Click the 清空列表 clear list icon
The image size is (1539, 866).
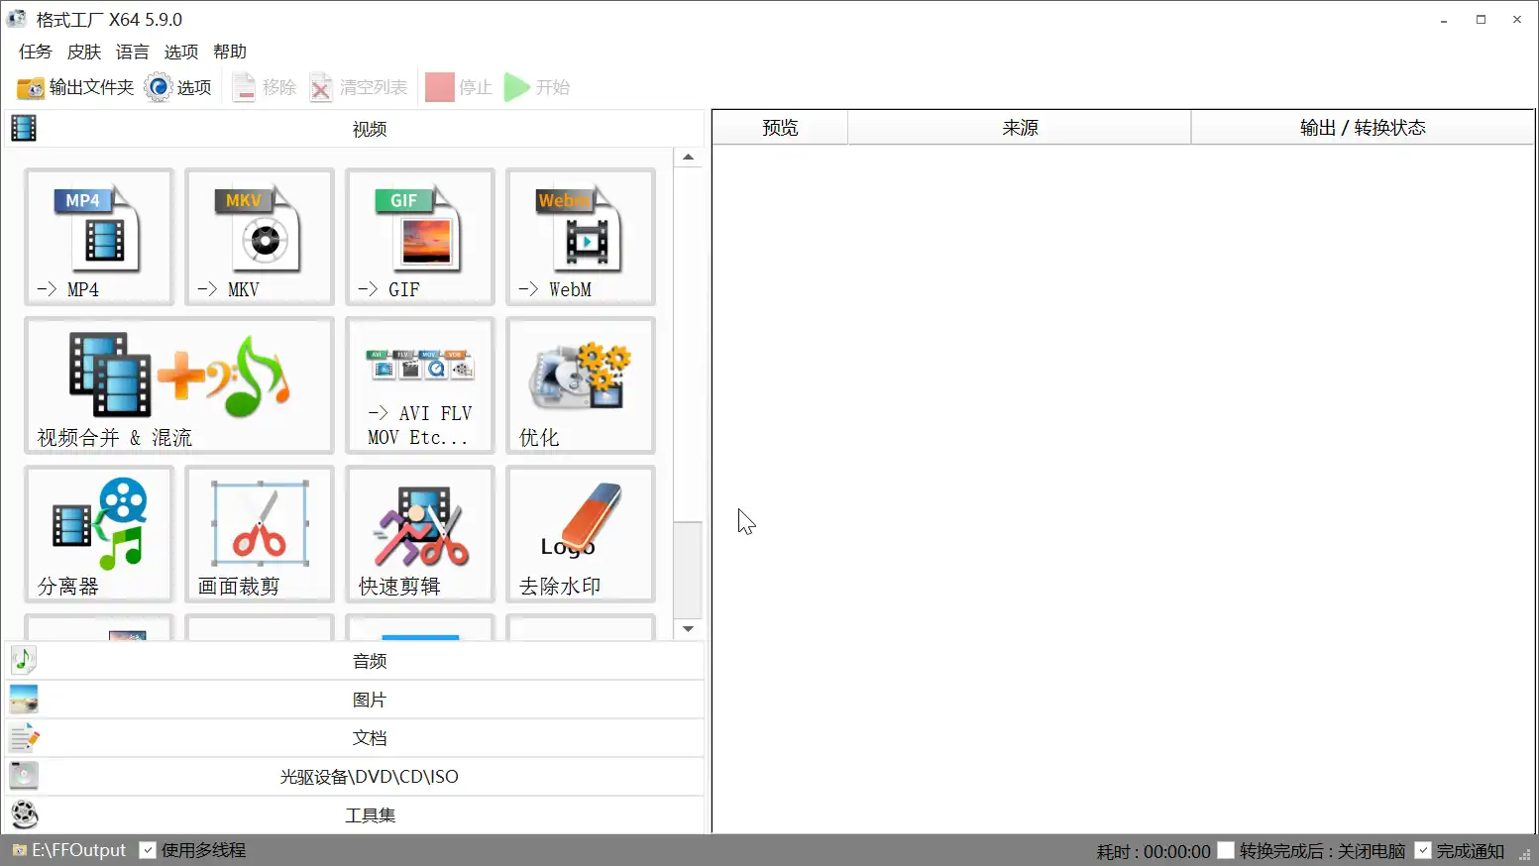point(321,87)
